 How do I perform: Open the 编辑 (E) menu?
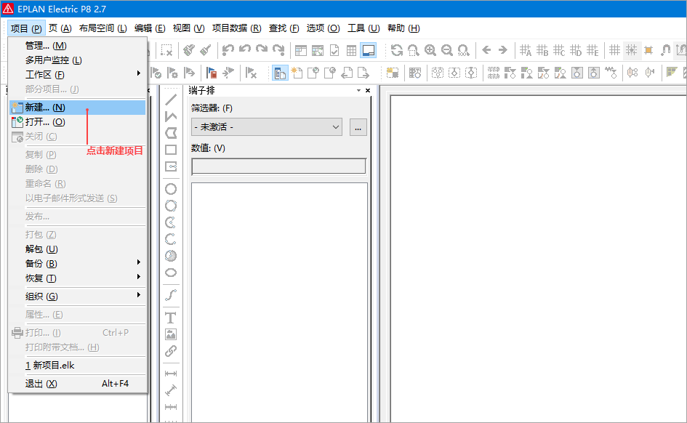pos(150,28)
